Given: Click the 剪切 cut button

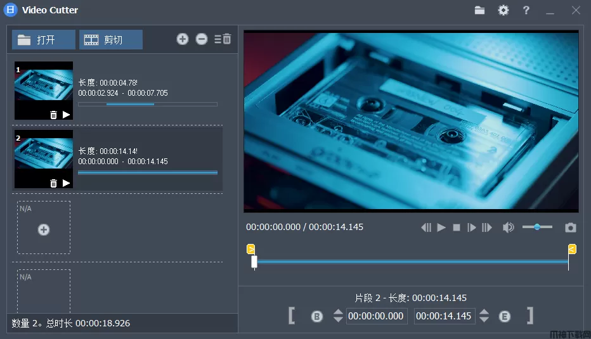Looking at the screenshot, I should [111, 39].
